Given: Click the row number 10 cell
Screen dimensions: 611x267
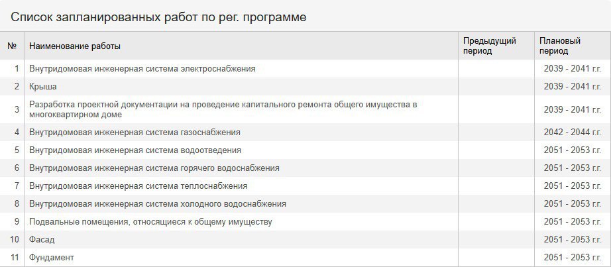Looking at the screenshot, I should point(12,239).
